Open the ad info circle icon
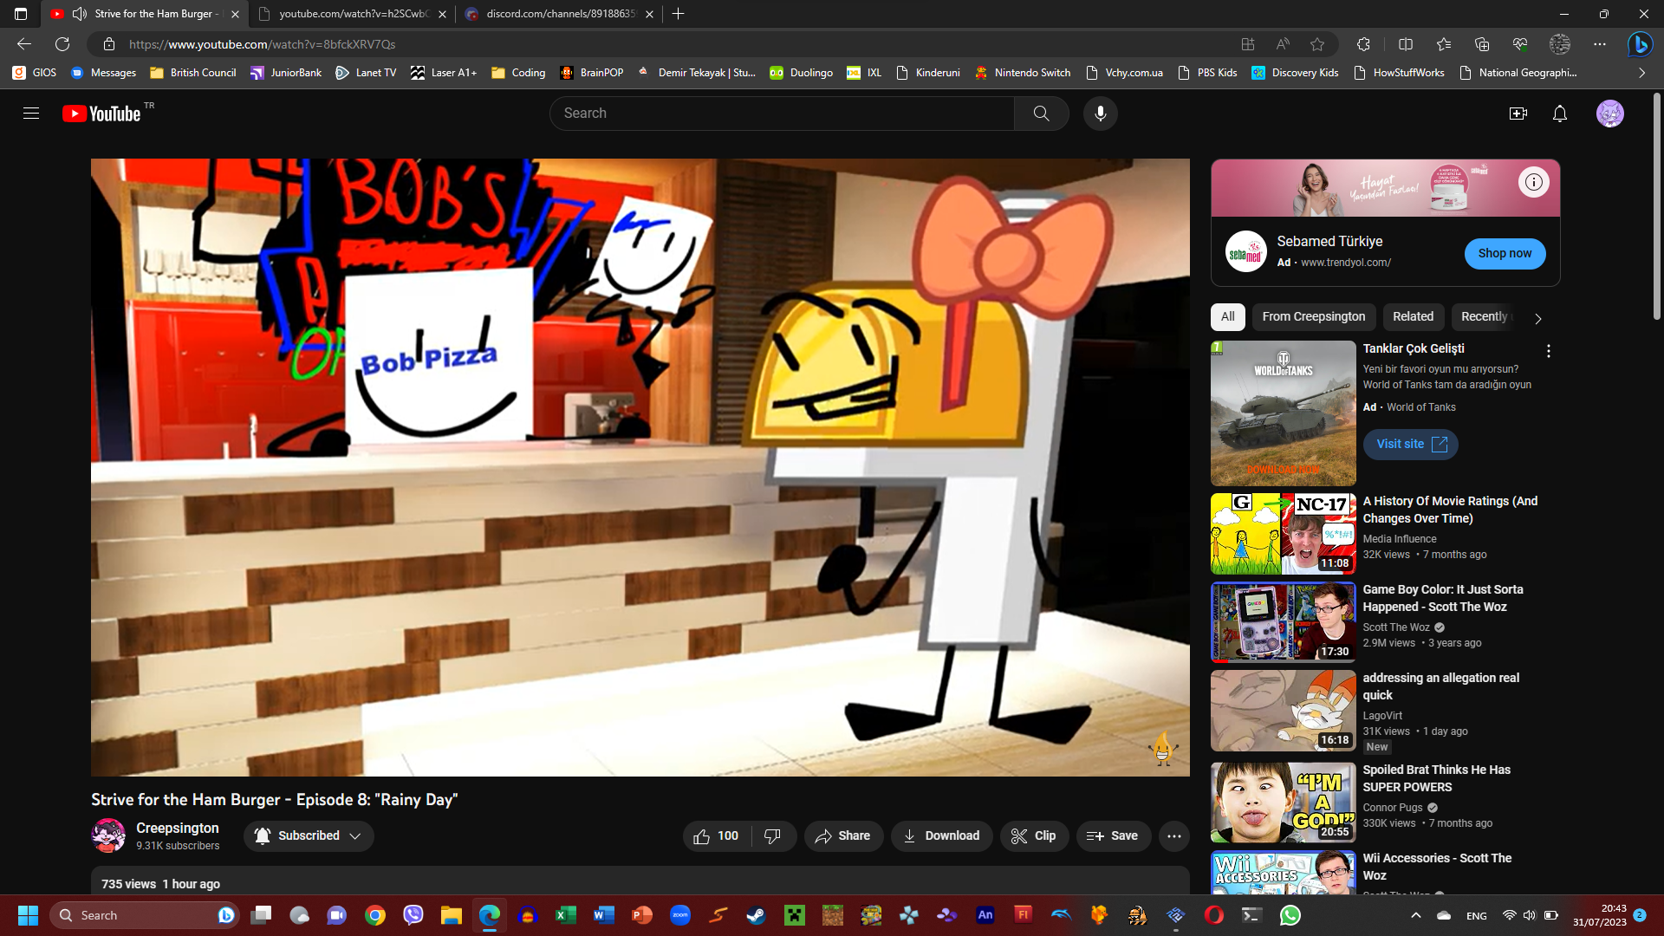 coord(1533,182)
